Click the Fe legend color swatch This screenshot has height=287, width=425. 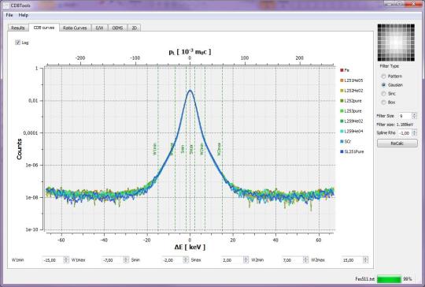(x=342, y=70)
